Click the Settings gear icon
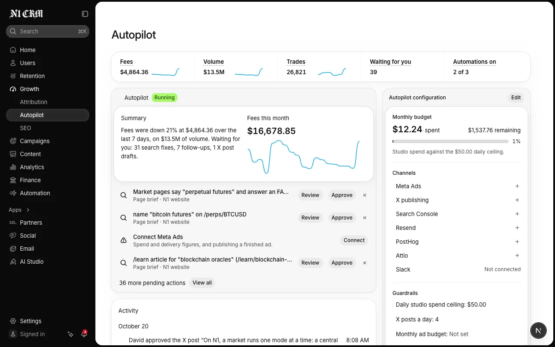The width and height of the screenshot is (555, 347). click(x=13, y=321)
